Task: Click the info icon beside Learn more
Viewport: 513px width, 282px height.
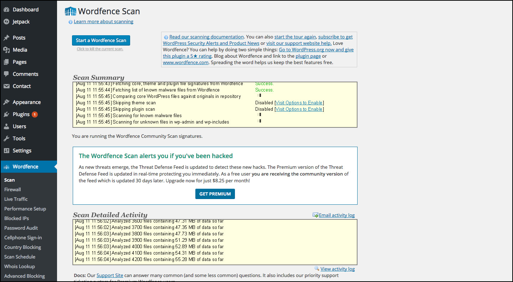Action: [71, 22]
